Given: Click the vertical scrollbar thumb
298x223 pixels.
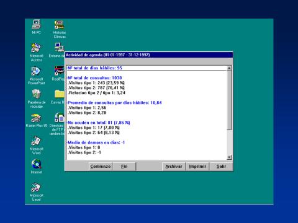Looking at the screenshot, I should point(229,100).
